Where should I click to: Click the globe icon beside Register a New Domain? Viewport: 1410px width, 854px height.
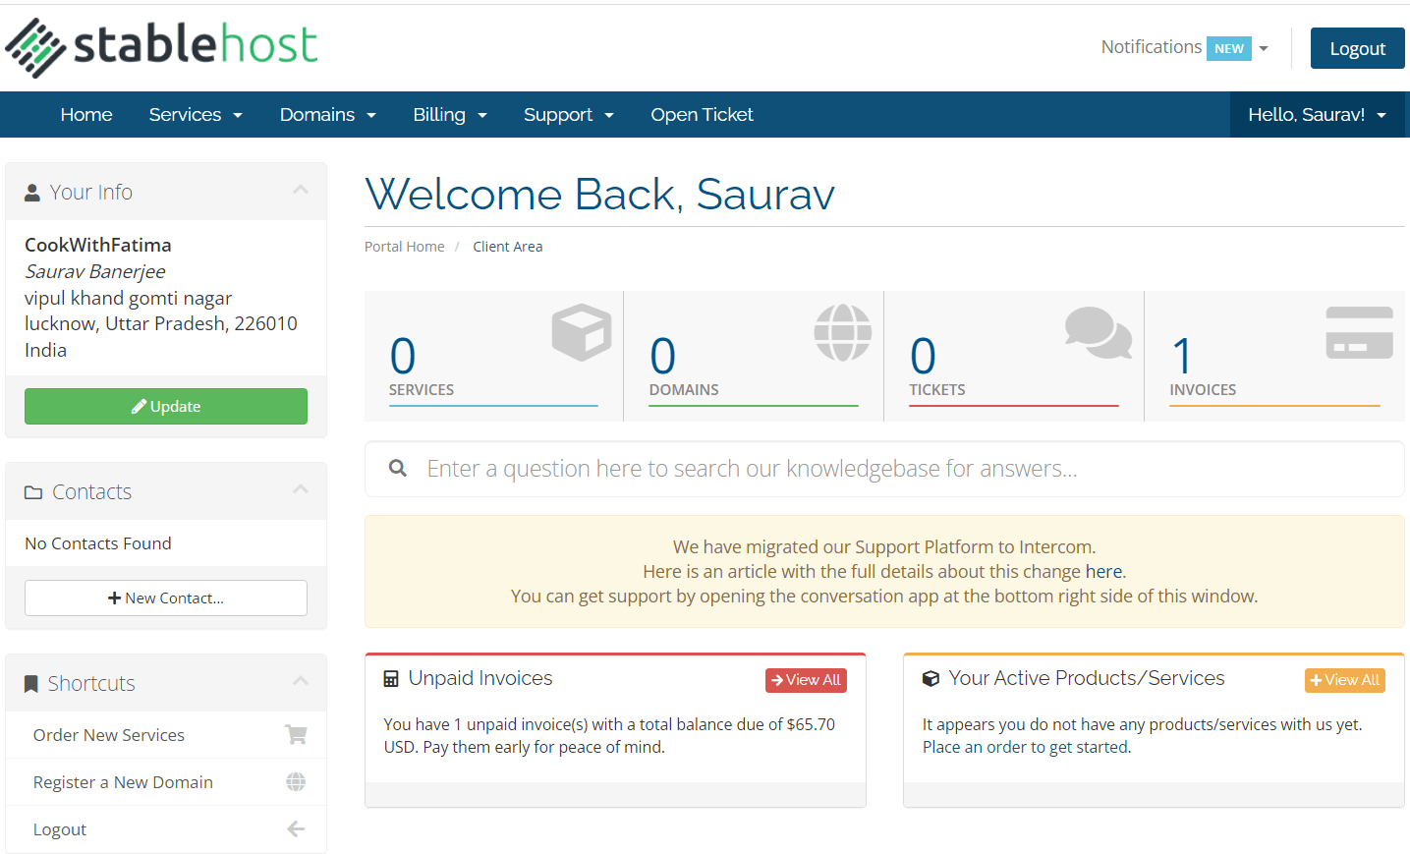point(296,781)
